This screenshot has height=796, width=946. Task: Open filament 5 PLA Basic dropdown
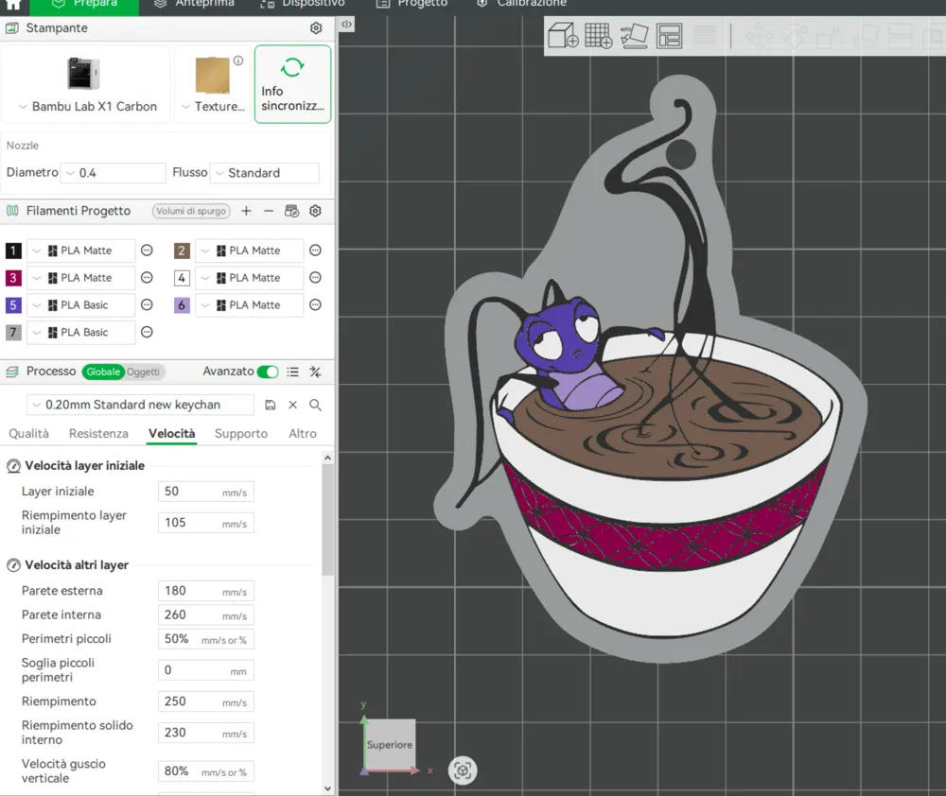(x=80, y=304)
